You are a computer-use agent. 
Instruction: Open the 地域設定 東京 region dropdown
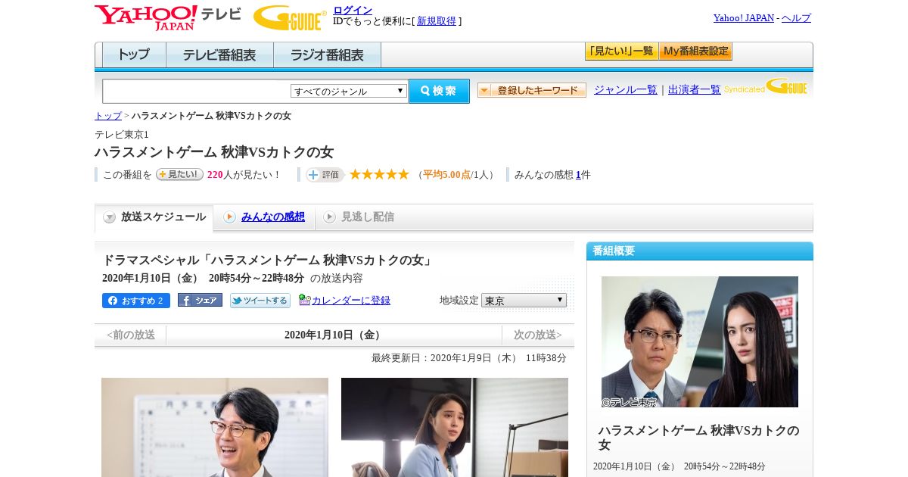(x=524, y=301)
